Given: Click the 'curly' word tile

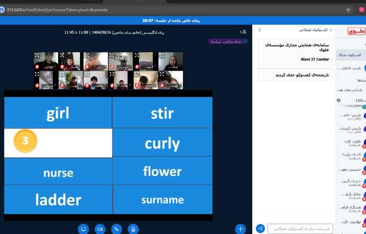Looking at the screenshot, I should (162, 143).
